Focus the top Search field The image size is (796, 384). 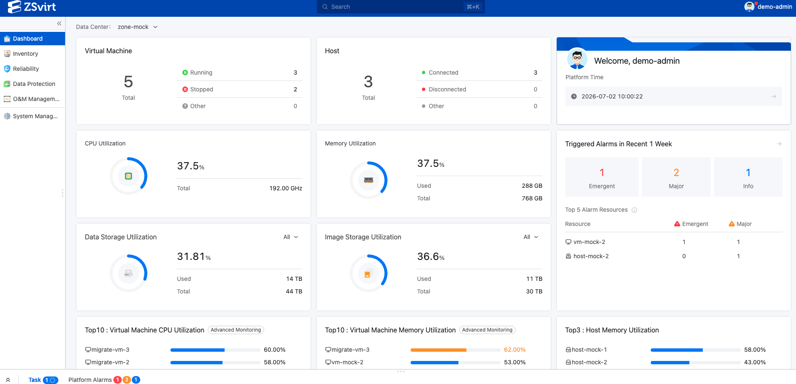[401, 7]
